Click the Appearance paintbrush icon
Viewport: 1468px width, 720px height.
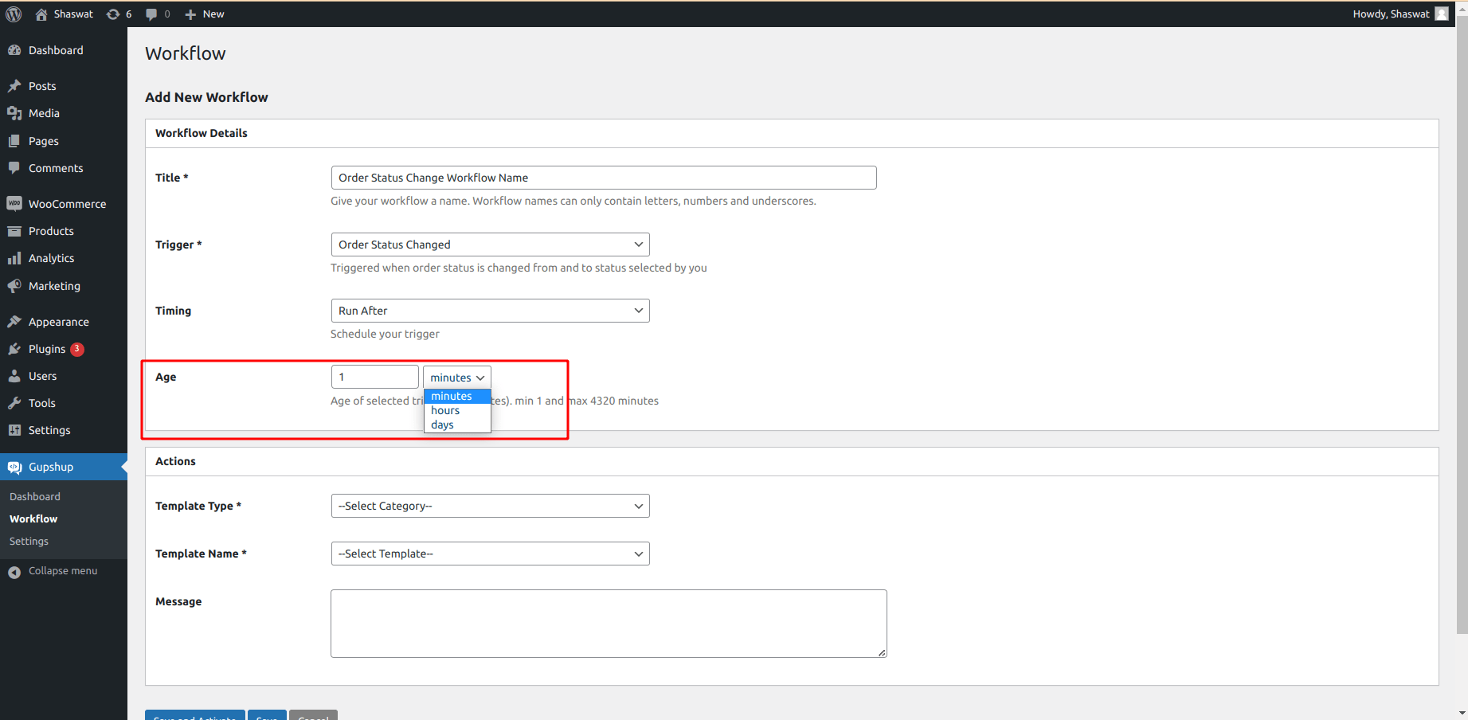pos(14,322)
